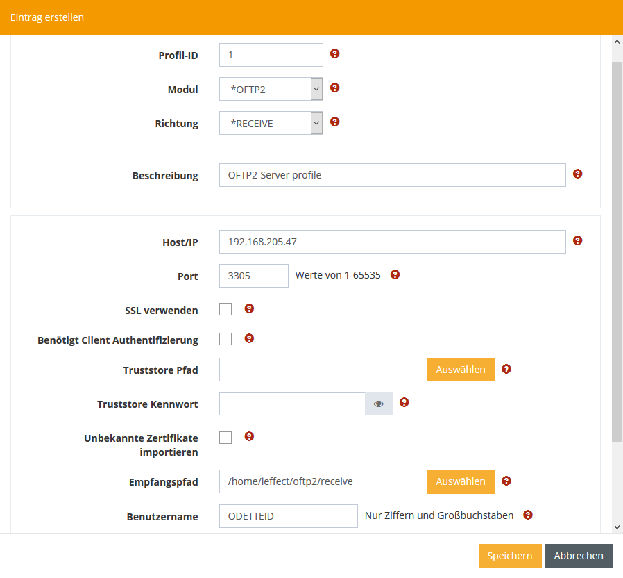Click Auswählen button for Truststore Pfad
The width and height of the screenshot is (623, 578).
[x=461, y=370]
